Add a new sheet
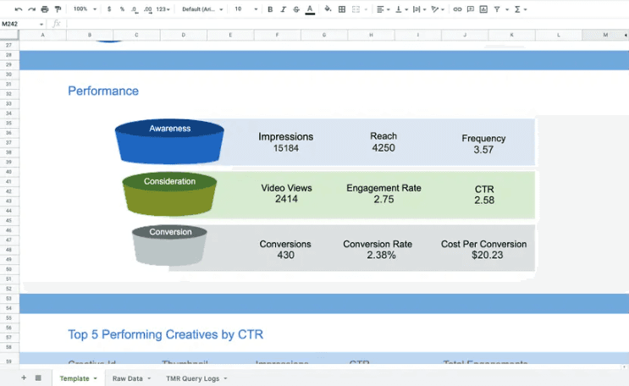The width and height of the screenshot is (629, 386). tap(24, 378)
